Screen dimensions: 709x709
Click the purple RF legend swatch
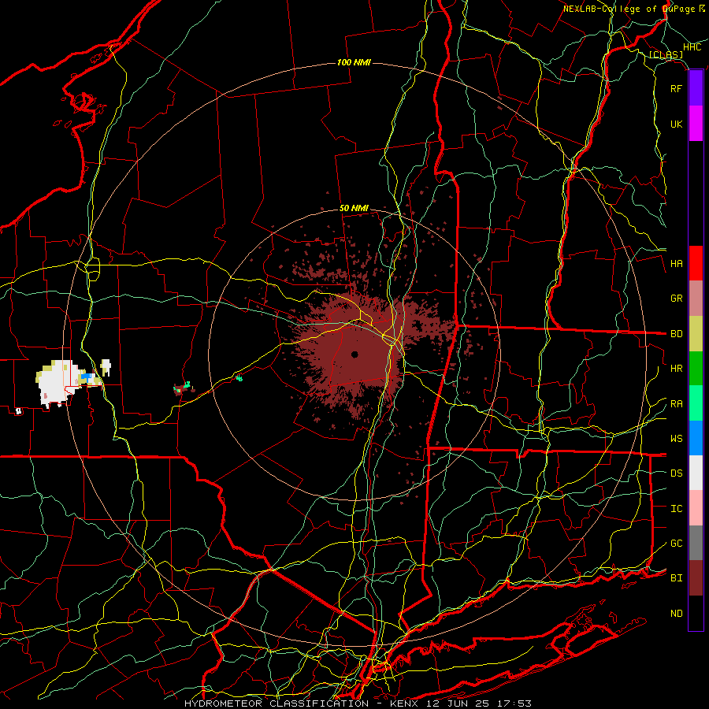tap(696, 88)
